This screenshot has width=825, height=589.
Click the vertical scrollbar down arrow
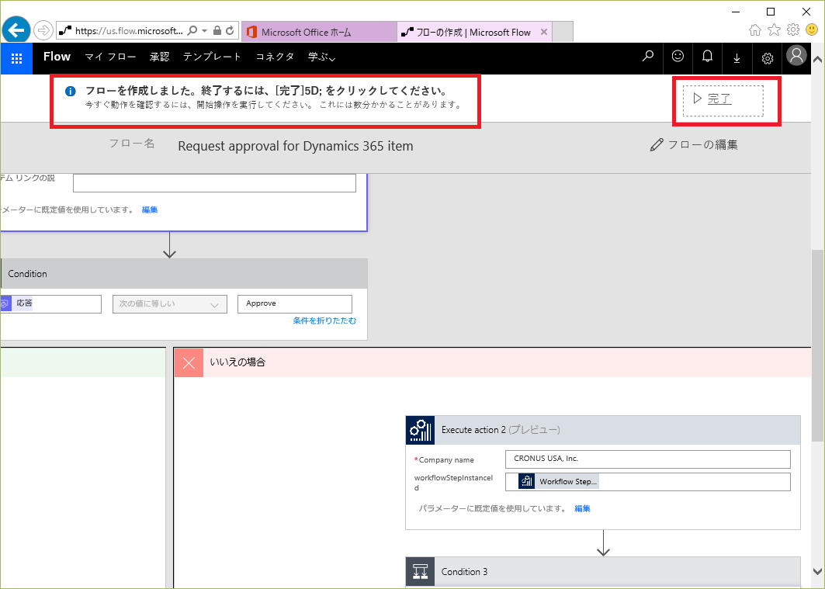click(818, 571)
